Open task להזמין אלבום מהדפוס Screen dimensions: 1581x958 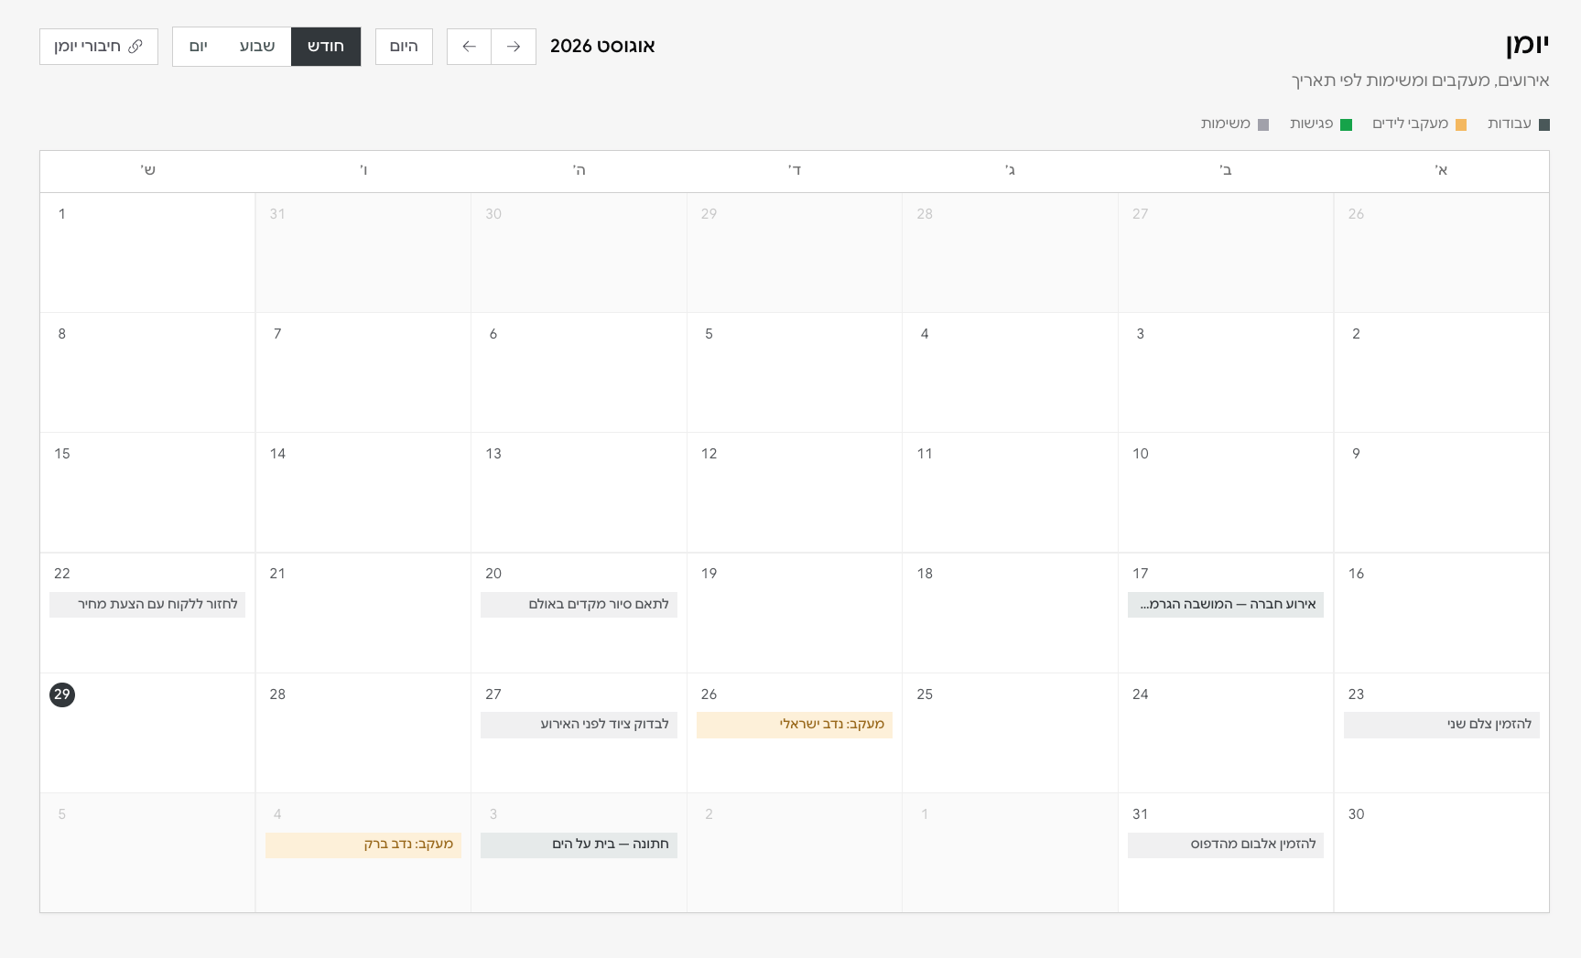1226,845
